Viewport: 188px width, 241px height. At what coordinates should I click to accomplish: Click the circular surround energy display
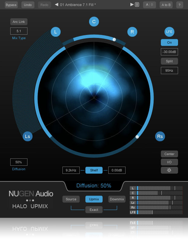(x=94, y=98)
